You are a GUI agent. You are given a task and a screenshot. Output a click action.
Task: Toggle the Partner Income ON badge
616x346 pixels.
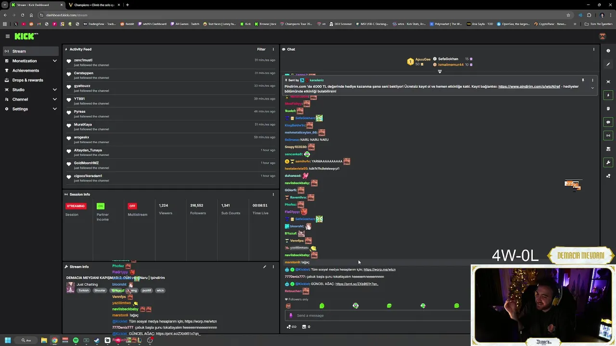(x=101, y=206)
